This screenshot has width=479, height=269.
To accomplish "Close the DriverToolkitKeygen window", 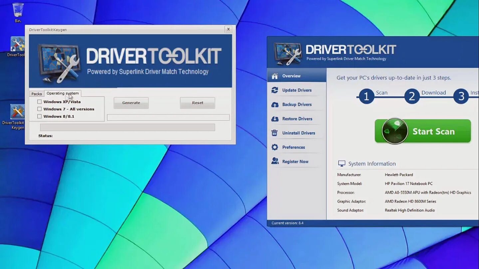I will 228,29.
